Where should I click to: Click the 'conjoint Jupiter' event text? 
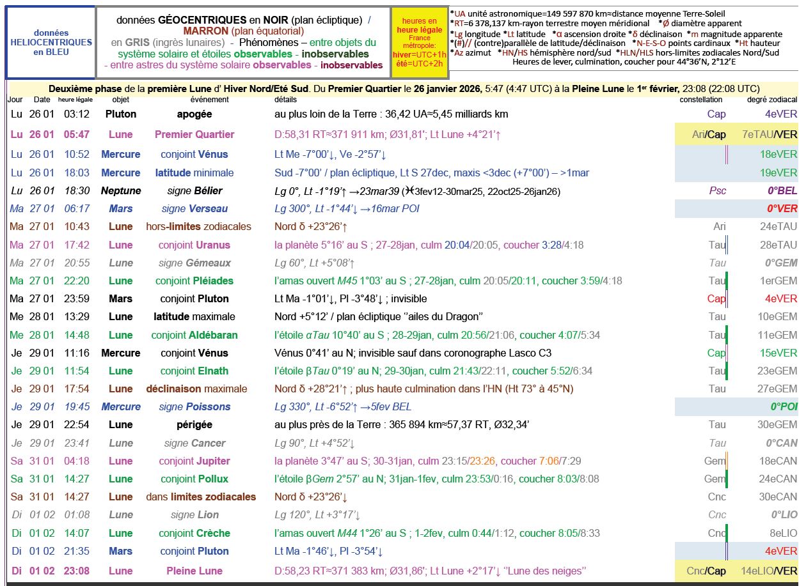pos(194,461)
